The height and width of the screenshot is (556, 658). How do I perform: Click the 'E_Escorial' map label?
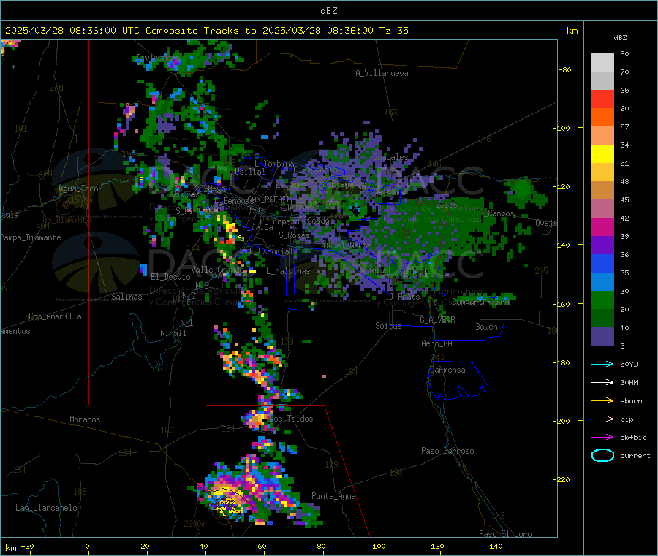pos(271,251)
